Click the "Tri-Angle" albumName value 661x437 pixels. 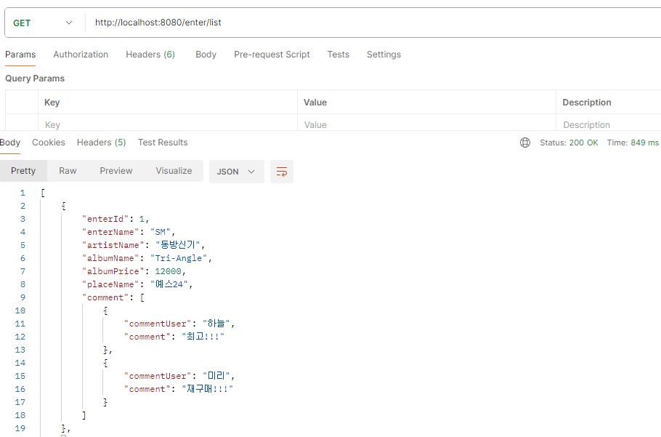tap(179, 258)
